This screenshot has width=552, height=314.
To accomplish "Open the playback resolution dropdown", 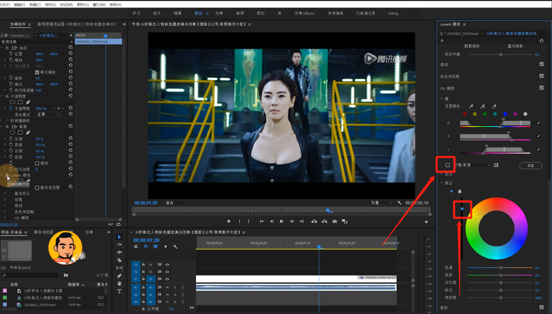I will (381, 203).
